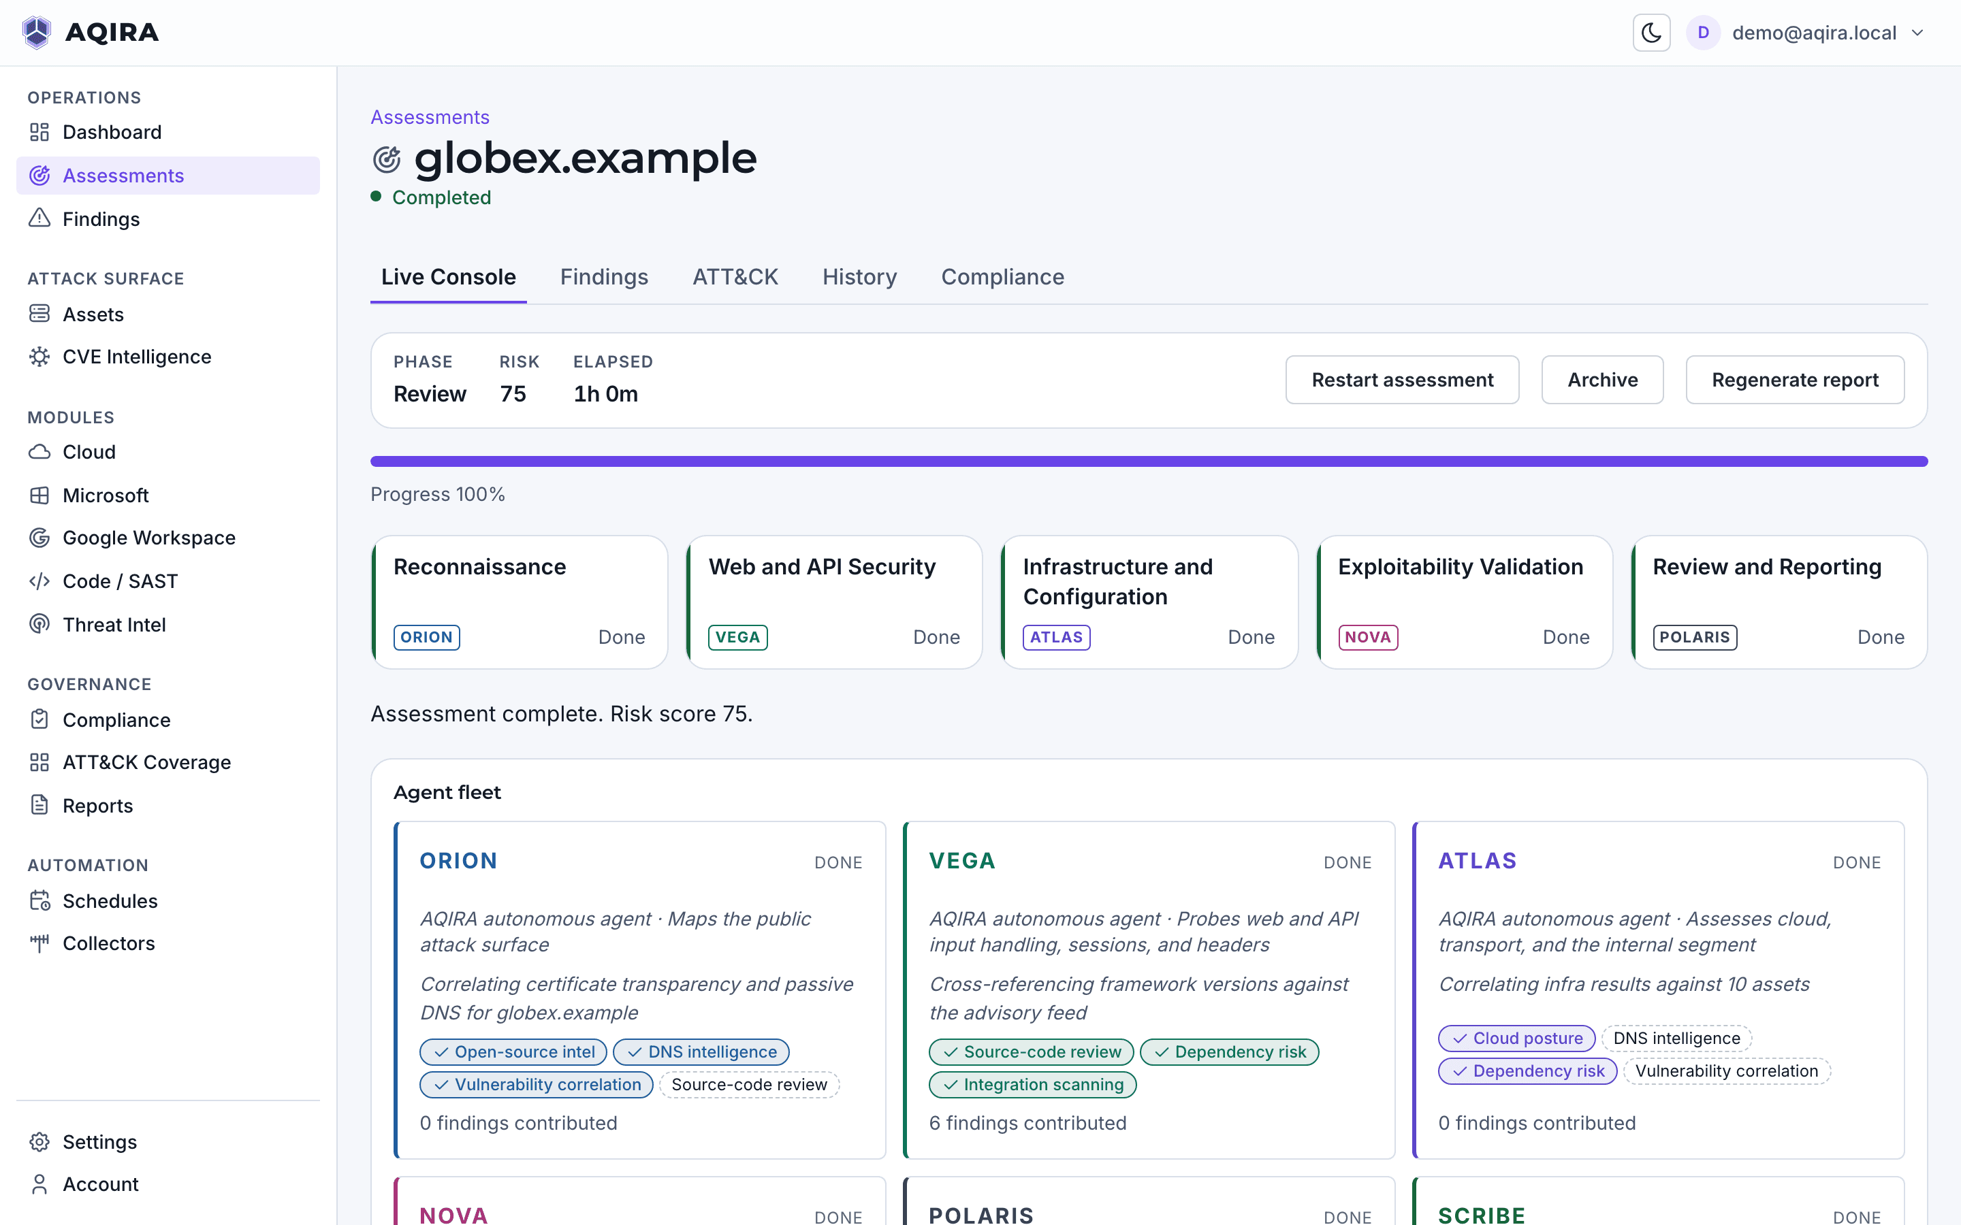Click the AQIRA logo icon
The width and height of the screenshot is (1961, 1225).
pyautogui.click(x=37, y=33)
